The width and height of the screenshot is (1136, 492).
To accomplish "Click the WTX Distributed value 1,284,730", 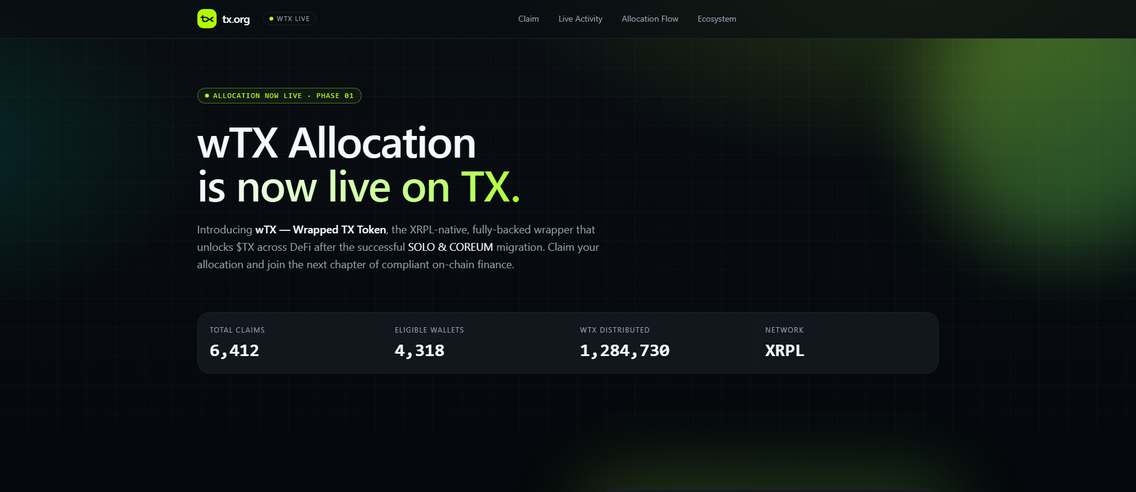I will [625, 351].
